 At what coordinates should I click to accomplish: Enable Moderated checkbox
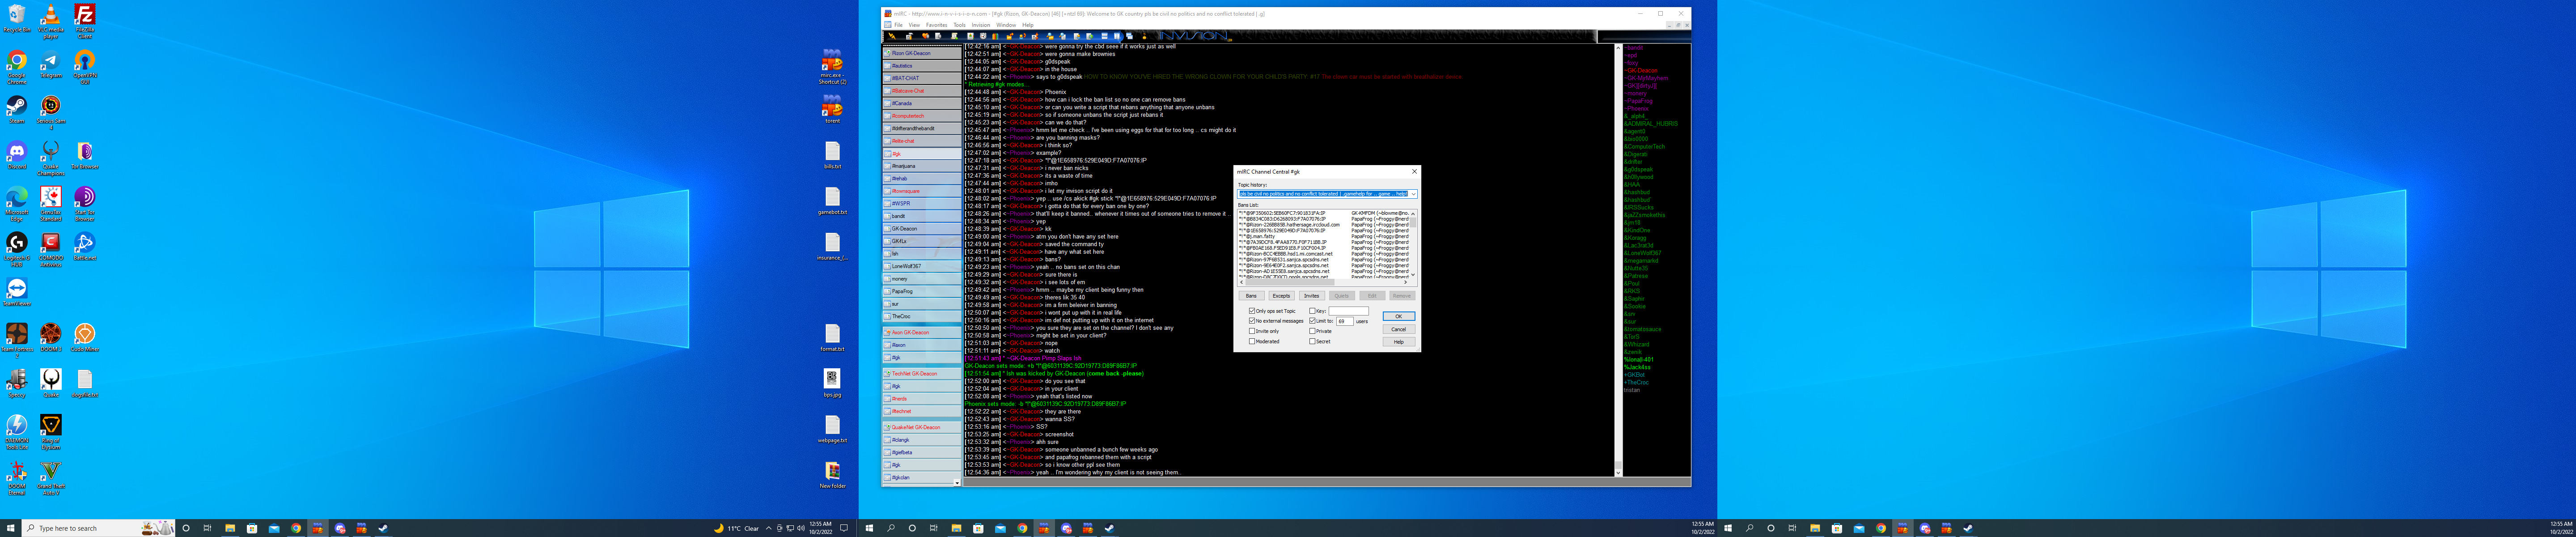(1252, 341)
